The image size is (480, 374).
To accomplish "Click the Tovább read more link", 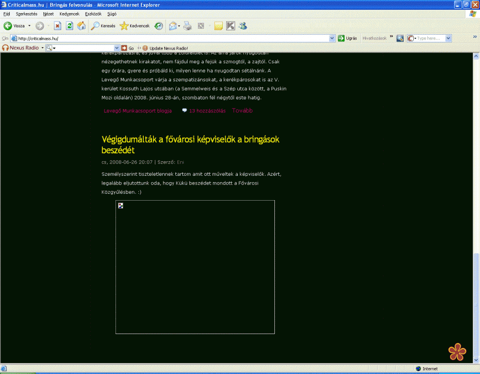I will click(242, 111).
